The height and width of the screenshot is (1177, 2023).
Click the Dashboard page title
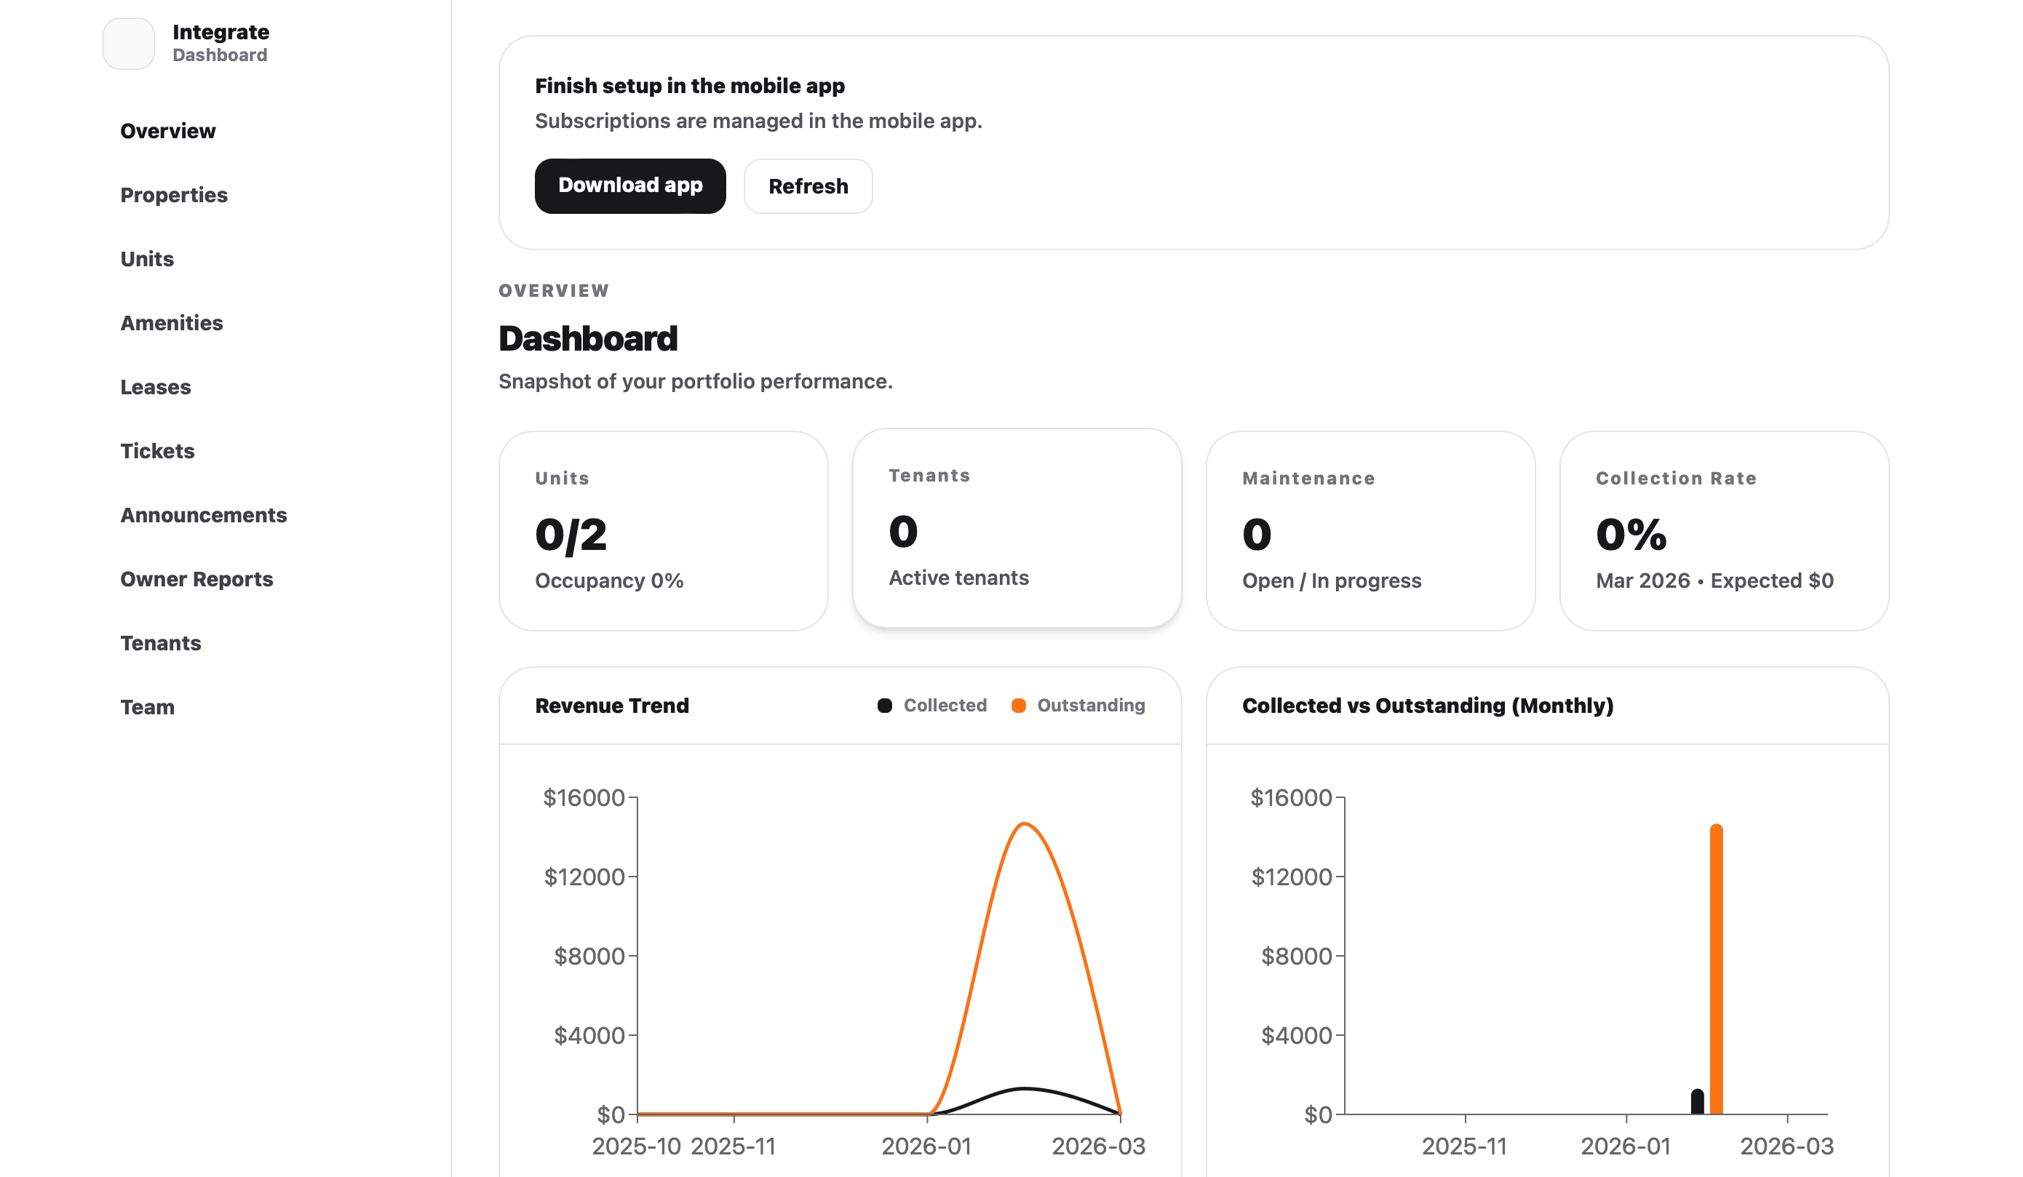(x=589, y=338)
